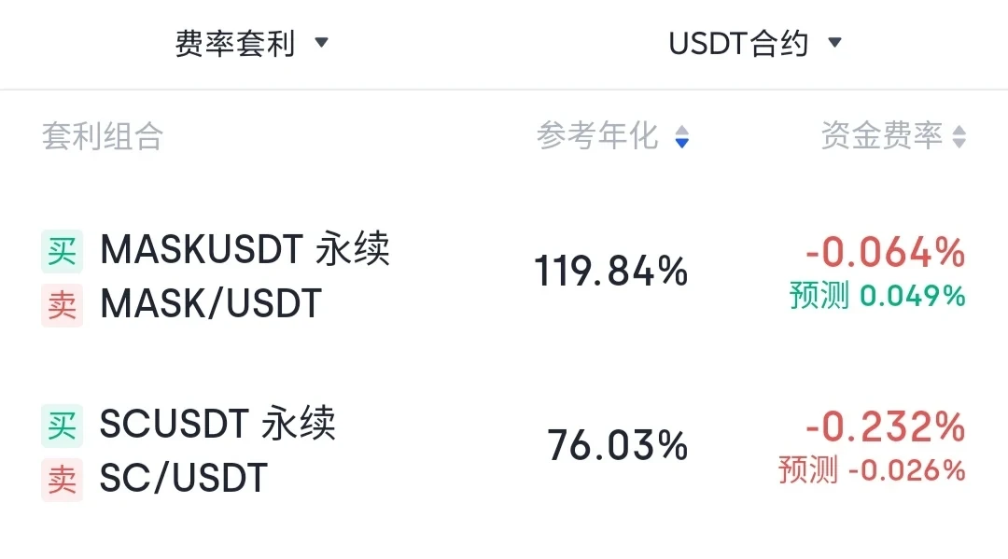Open the SC/USDT spot pair

point(184,479)
